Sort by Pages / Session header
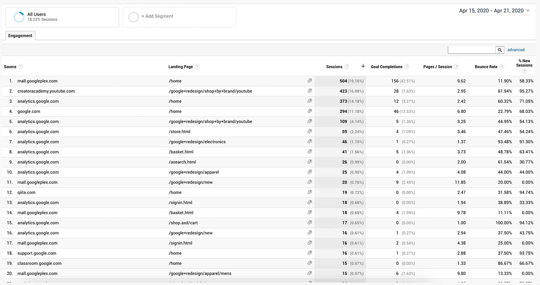The width and height of the screenshot is (540, 285). click(438, 67)
